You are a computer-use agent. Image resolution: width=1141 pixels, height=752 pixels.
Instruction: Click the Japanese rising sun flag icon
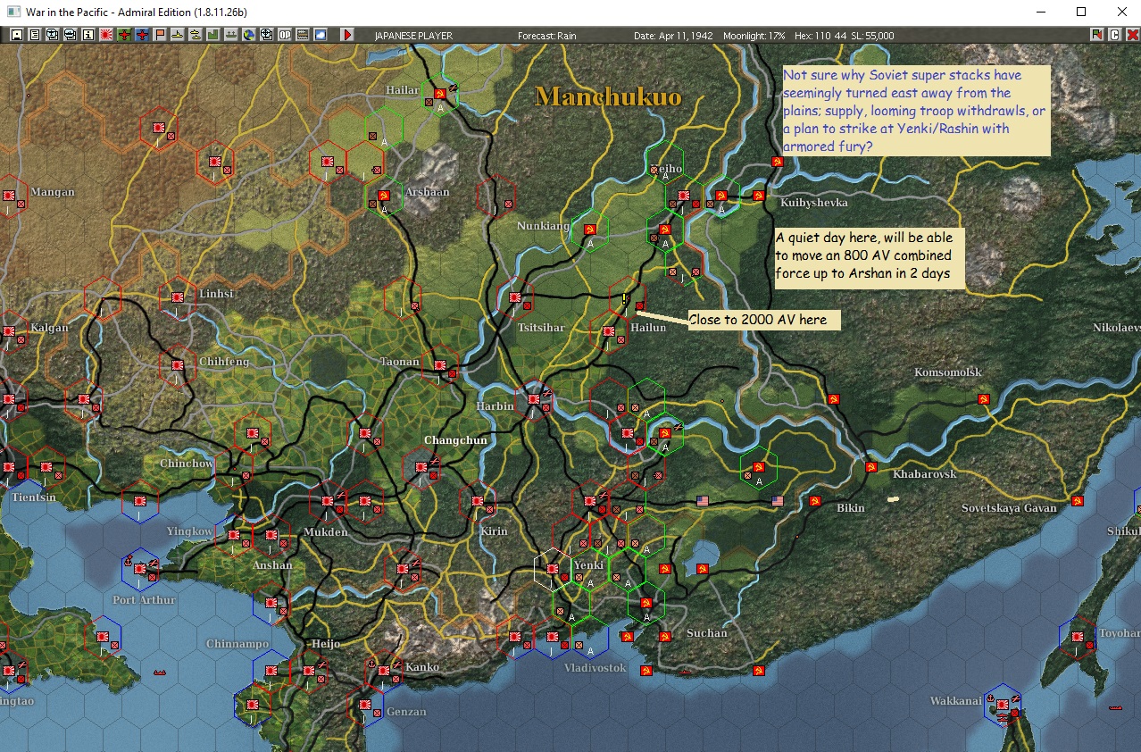[106, 35]
